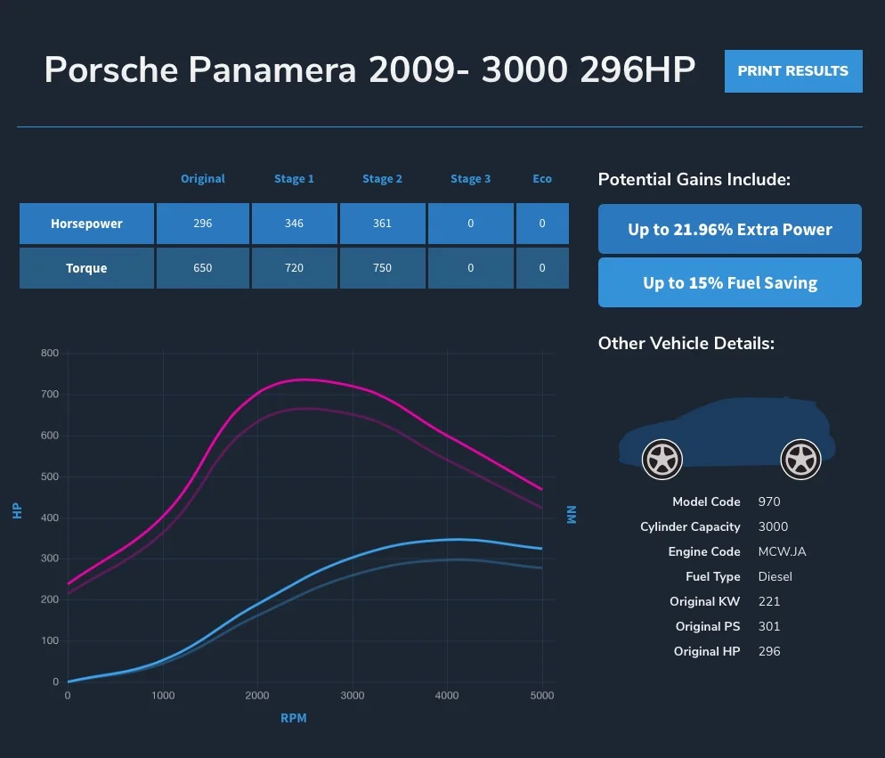Click the 800 tick on the HP axis
Screen dimensions: 885x758
tap(50, 353)
